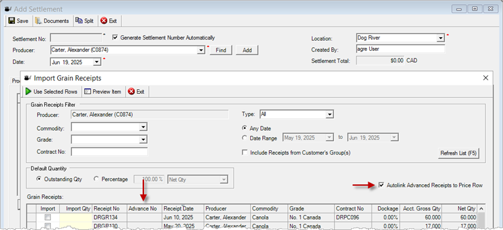Close Import Grain Receipts dialog with X
This screenshot has width=503, height=230.
tap(485, 78)
